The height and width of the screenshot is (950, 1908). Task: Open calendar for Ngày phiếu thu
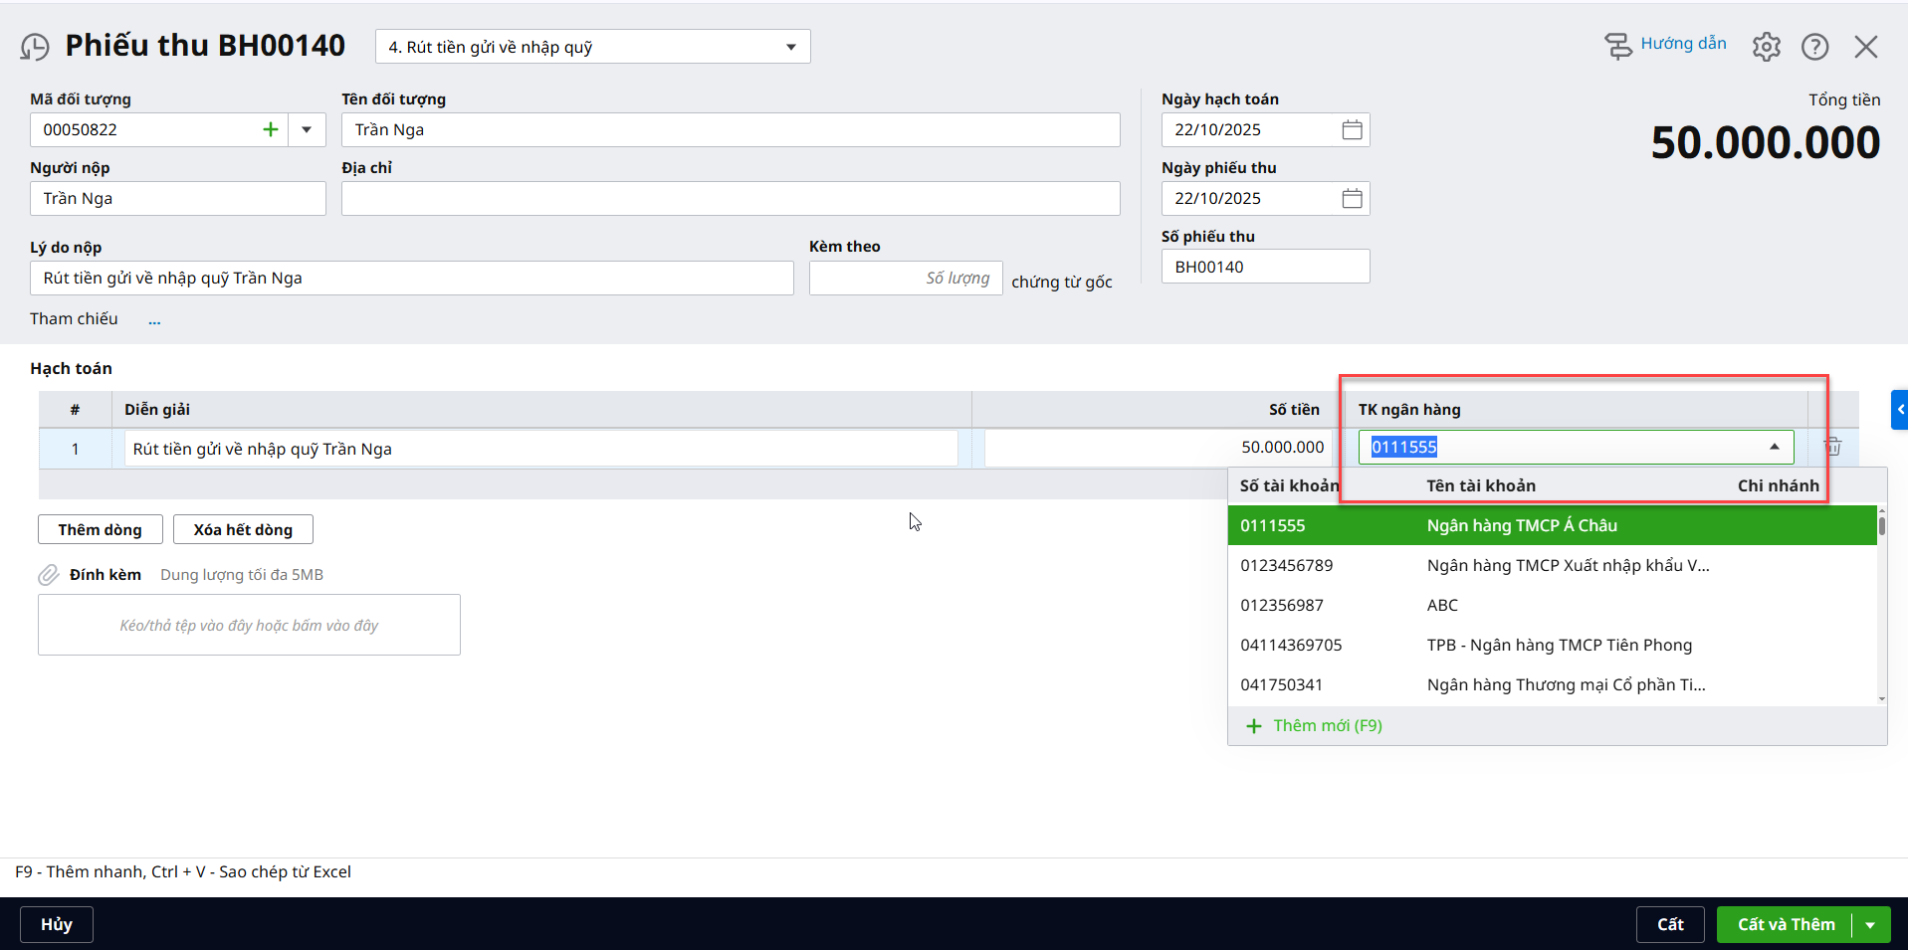(1351, 198)
